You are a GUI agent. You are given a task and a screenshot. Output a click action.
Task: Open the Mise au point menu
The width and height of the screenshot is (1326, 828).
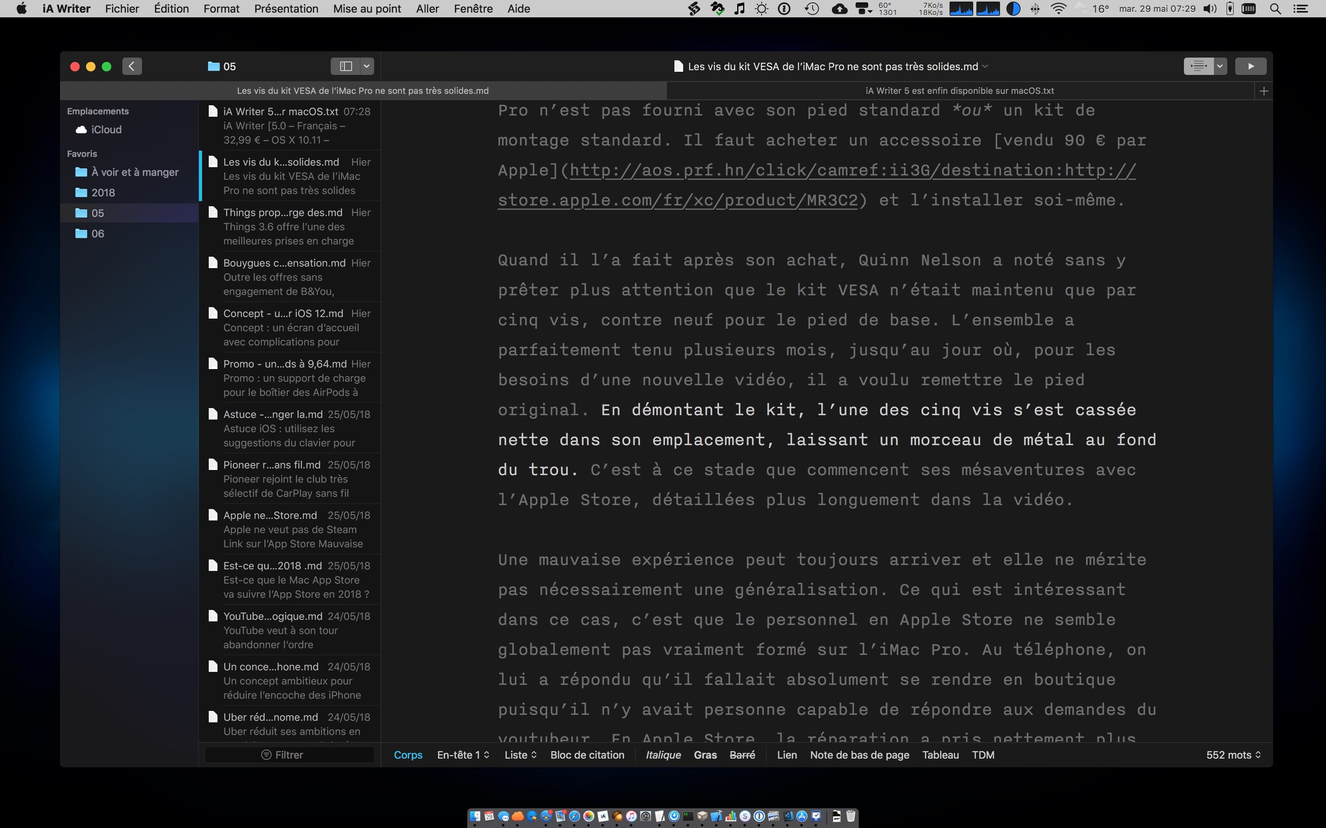point(367,9)
